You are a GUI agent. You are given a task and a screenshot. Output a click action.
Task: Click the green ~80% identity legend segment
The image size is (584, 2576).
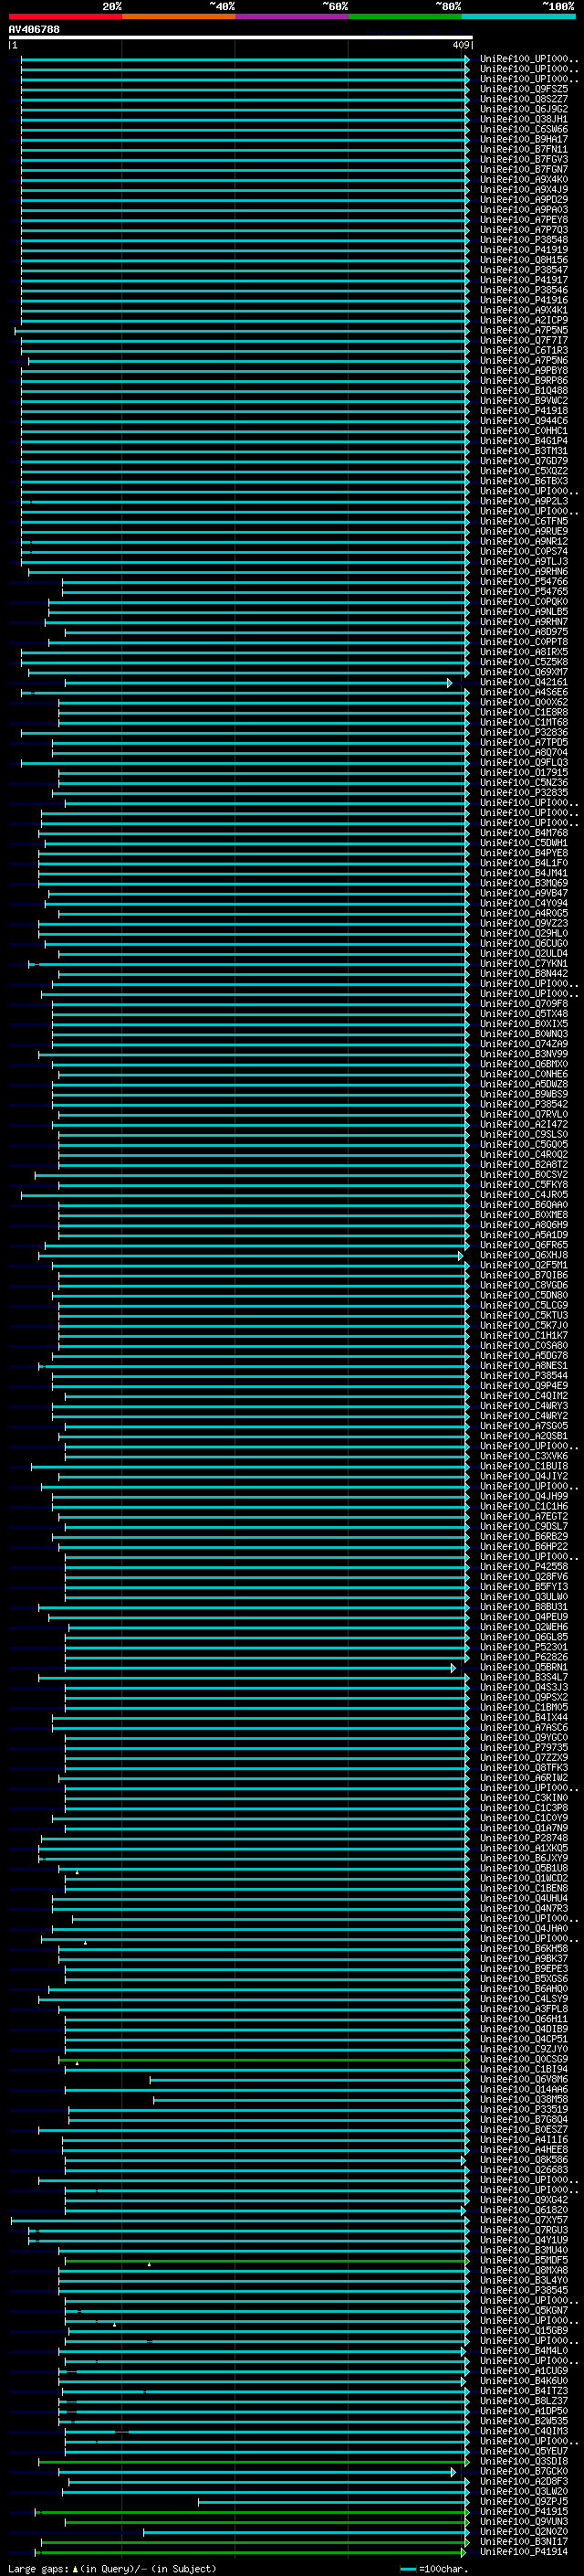tap(405, 16)
